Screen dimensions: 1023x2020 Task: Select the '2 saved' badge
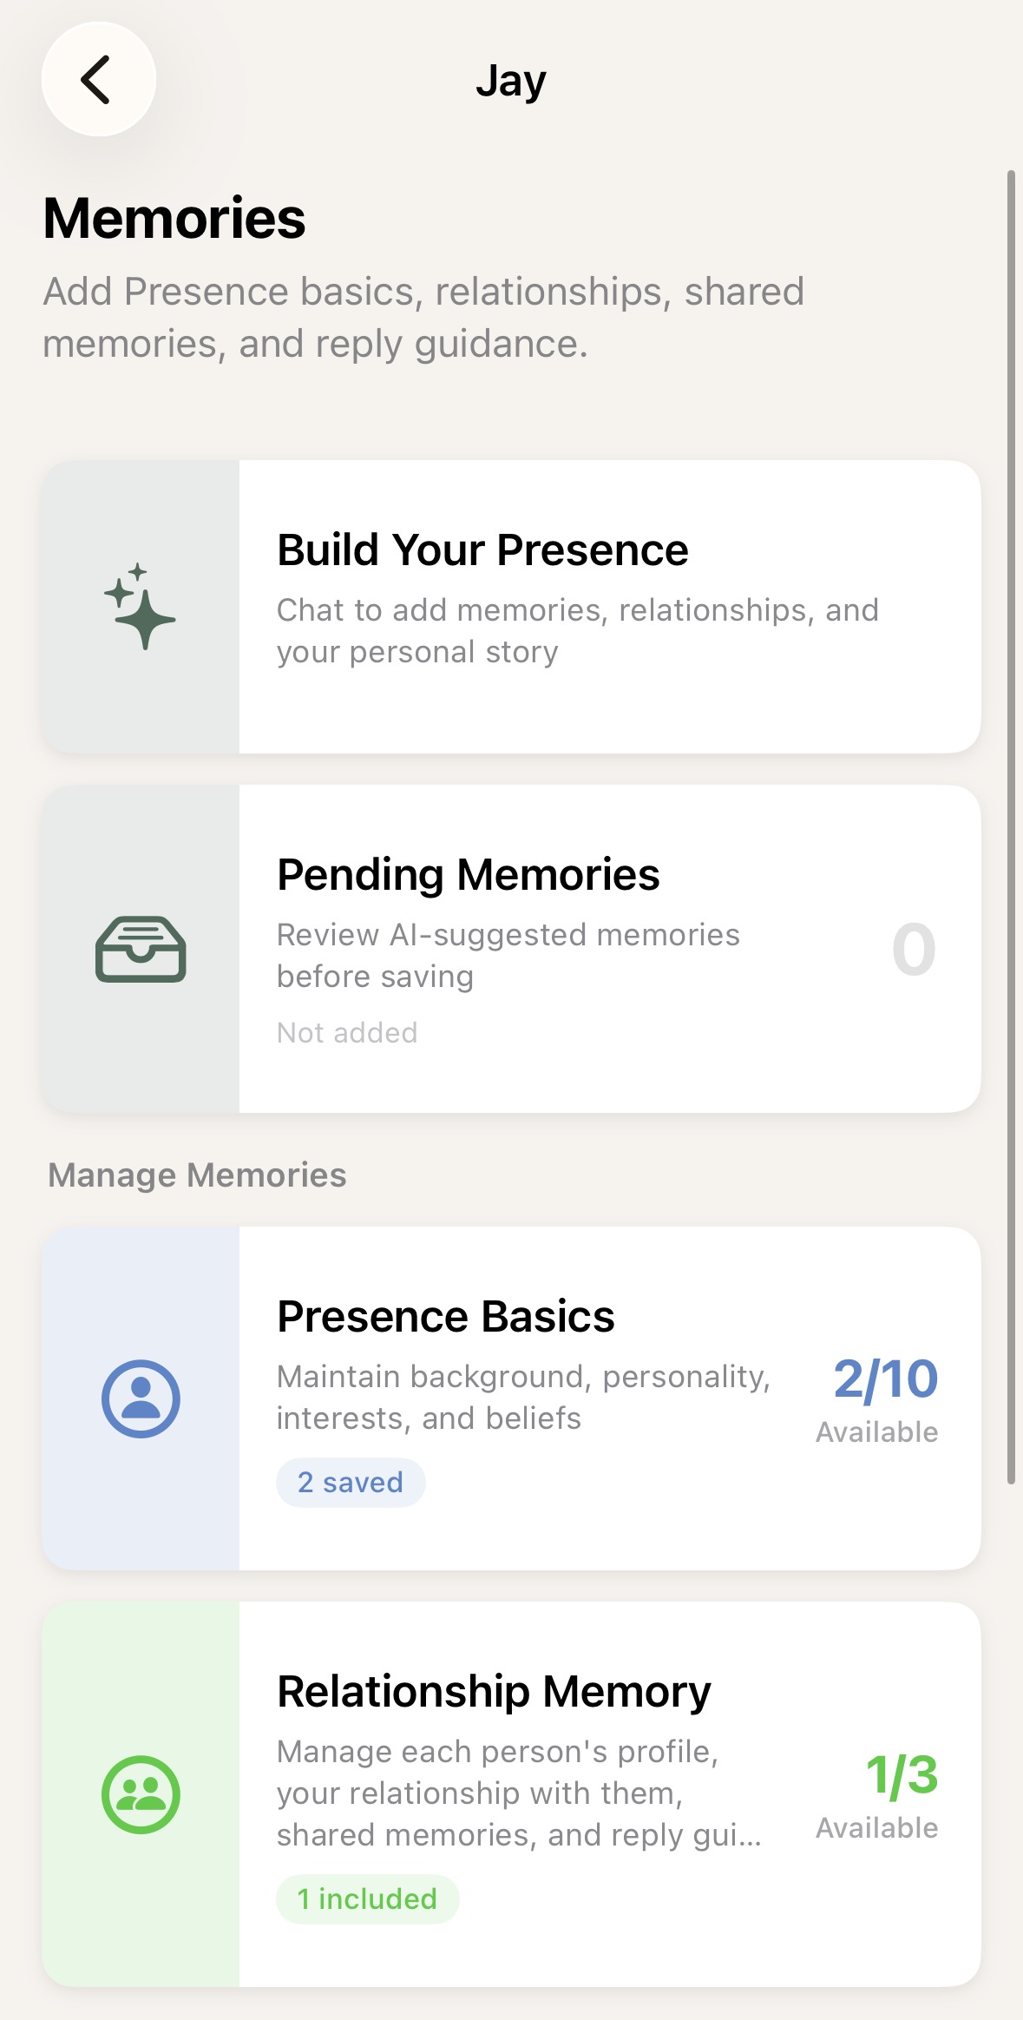351,1483
